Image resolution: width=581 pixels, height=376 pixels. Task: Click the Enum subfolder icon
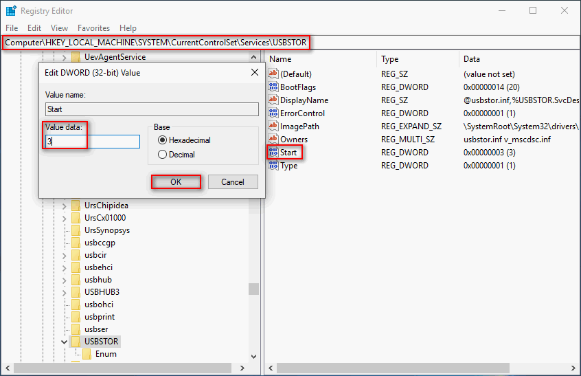click(x=87, y=354)
